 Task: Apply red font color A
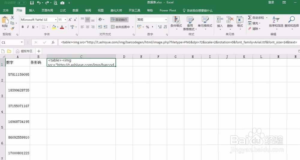(x=62, y=27)
